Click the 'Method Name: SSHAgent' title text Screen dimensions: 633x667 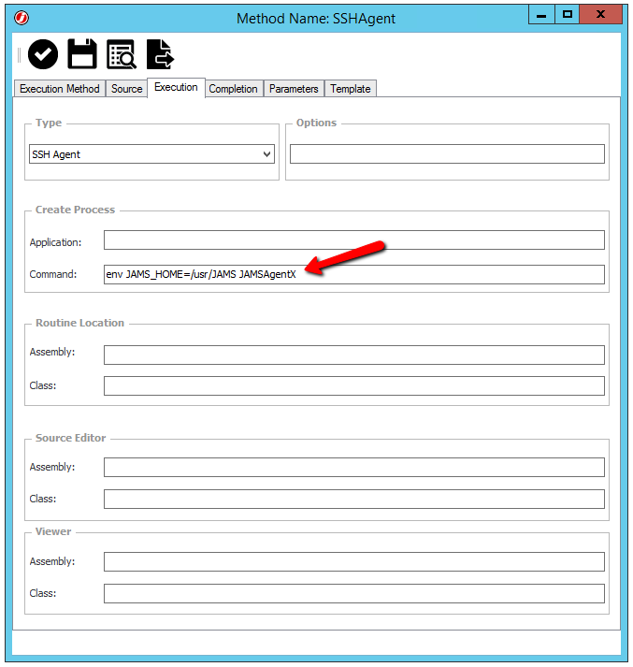pyautogui.click(x=316, y=19)
